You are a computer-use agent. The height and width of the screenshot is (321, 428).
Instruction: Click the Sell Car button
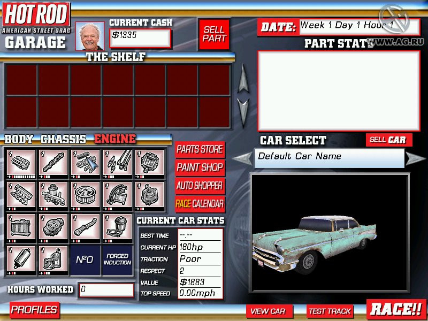point(389,140)
